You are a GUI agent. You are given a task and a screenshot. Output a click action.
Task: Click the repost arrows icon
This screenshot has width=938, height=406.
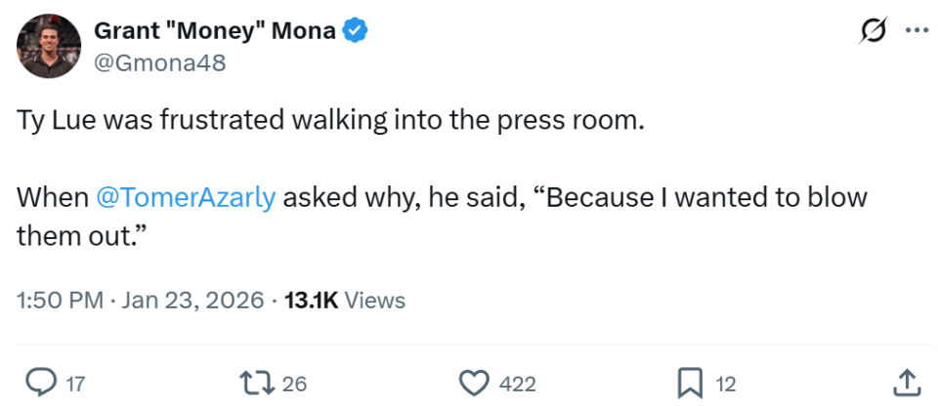point(257,384)
